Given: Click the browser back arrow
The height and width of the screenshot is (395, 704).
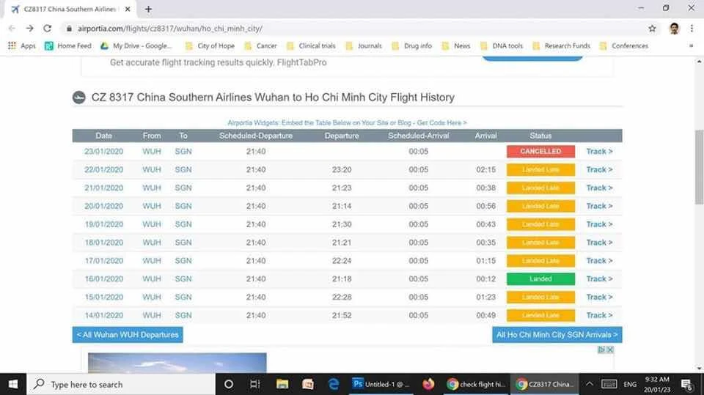Looking at the screenshot, I should [x=12, y=29].
